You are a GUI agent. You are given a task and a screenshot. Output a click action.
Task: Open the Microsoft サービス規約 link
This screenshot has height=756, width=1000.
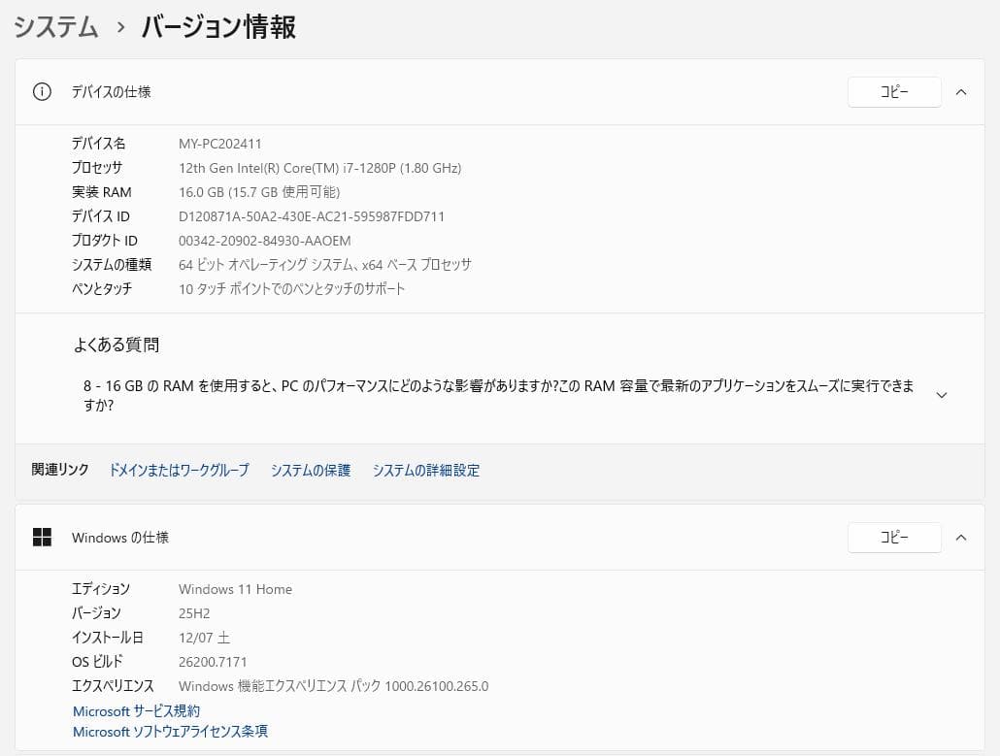point(136,710)
